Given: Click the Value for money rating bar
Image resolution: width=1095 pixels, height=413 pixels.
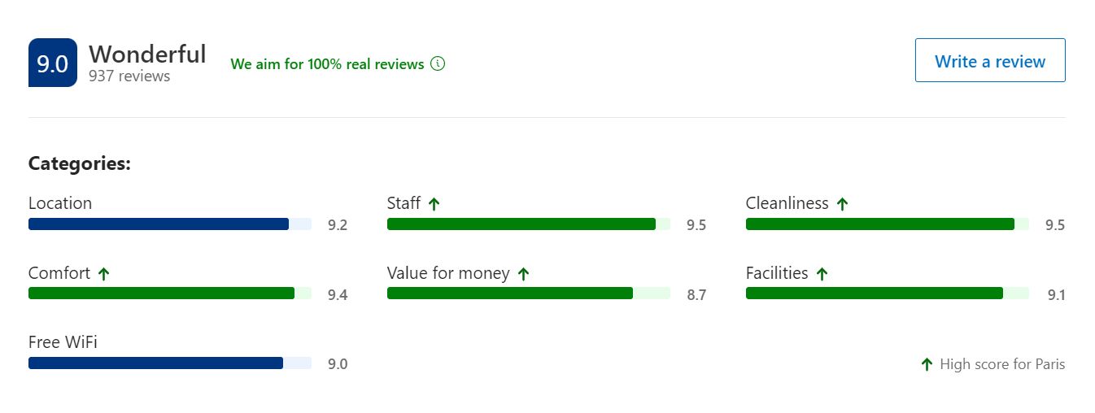Looking at the screenshot, I should 529,293.
